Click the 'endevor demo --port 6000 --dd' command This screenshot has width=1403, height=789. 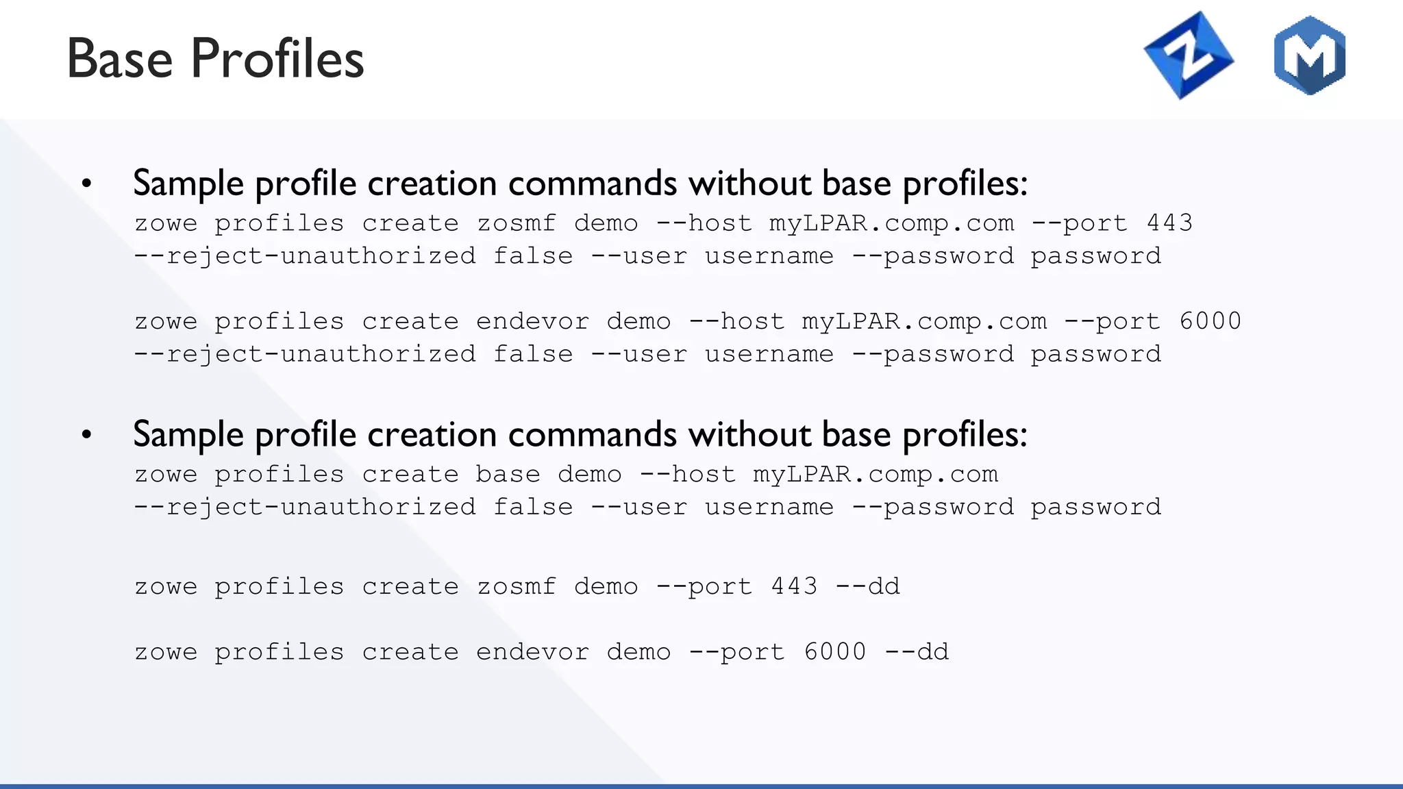coord(542,651)
